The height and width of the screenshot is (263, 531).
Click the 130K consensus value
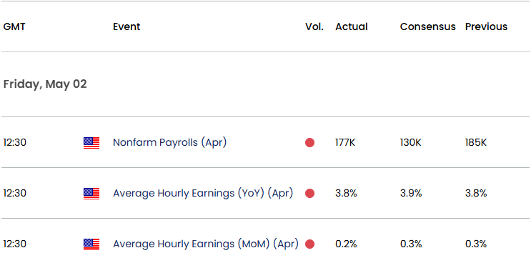click(x=411, y=142)
